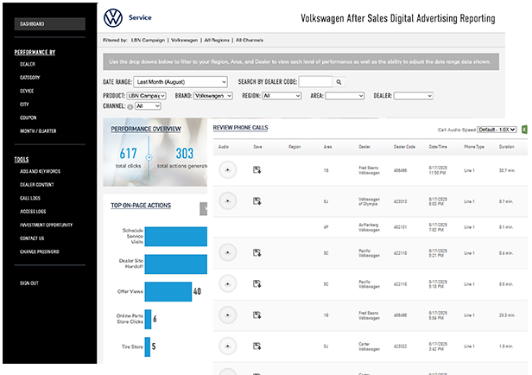532x375 pixels.
Task: Click the Tire Store bar
Action: coord(148,346)
